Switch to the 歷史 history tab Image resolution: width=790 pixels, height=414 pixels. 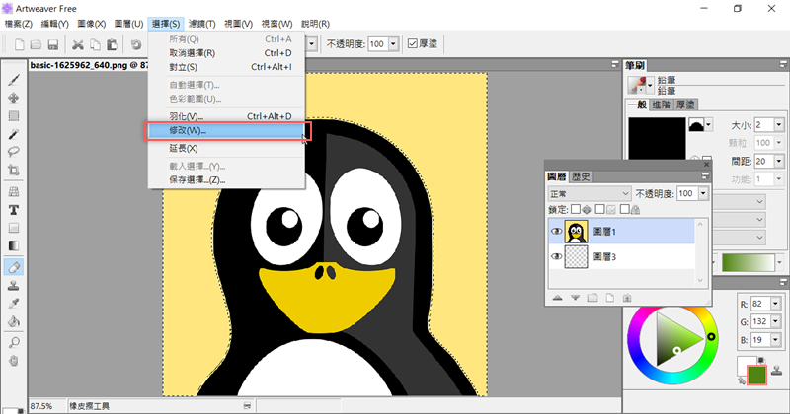tap(581, 176)
